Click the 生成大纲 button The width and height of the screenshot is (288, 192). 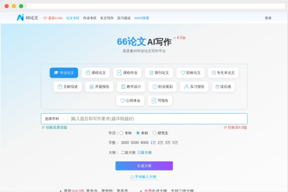click(144, 166)
